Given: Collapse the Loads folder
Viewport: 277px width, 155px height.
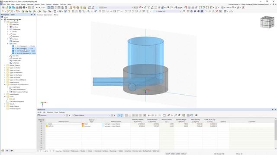Looking at the screenshot, I should coord(5,96).
